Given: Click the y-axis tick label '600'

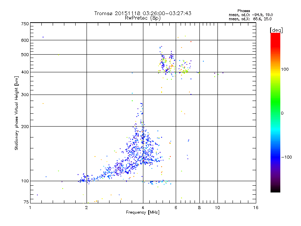Looking at the screenshot, I should [x=25, y=40].
